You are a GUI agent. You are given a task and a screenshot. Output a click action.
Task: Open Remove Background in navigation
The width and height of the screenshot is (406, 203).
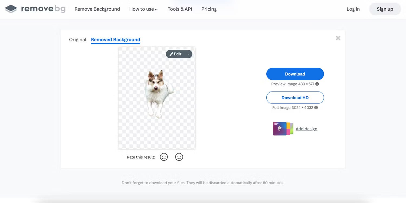click(x=97, y=9)
